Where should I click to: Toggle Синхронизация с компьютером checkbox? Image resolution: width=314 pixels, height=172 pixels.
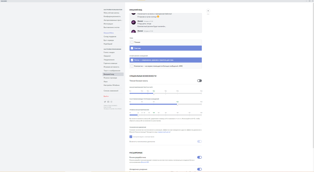(131, 137)
